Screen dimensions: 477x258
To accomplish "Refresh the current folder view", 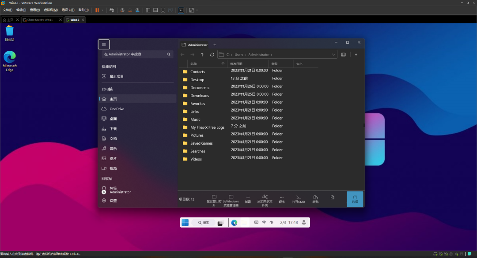I will click(212, 54).
